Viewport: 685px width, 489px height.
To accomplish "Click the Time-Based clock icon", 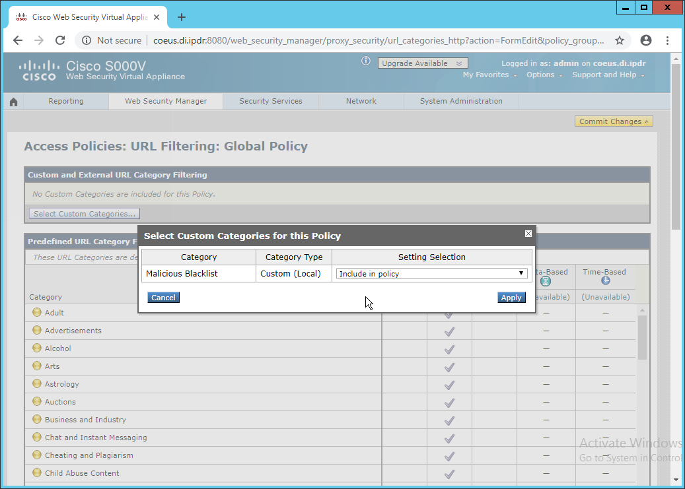I will coord(605,280).
